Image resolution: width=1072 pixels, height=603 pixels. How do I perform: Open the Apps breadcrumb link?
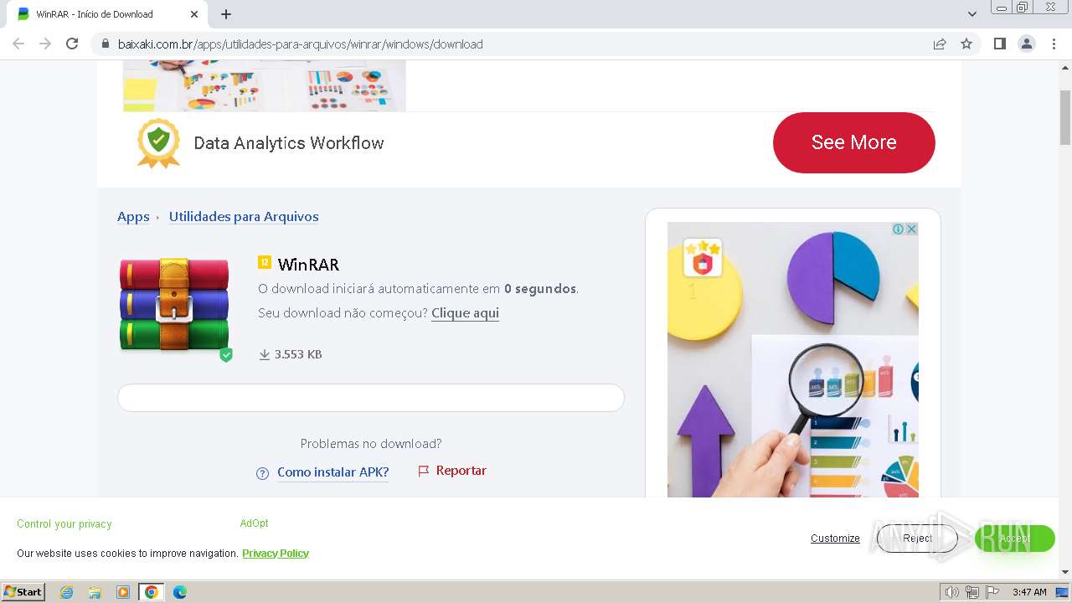coord(133,216)
